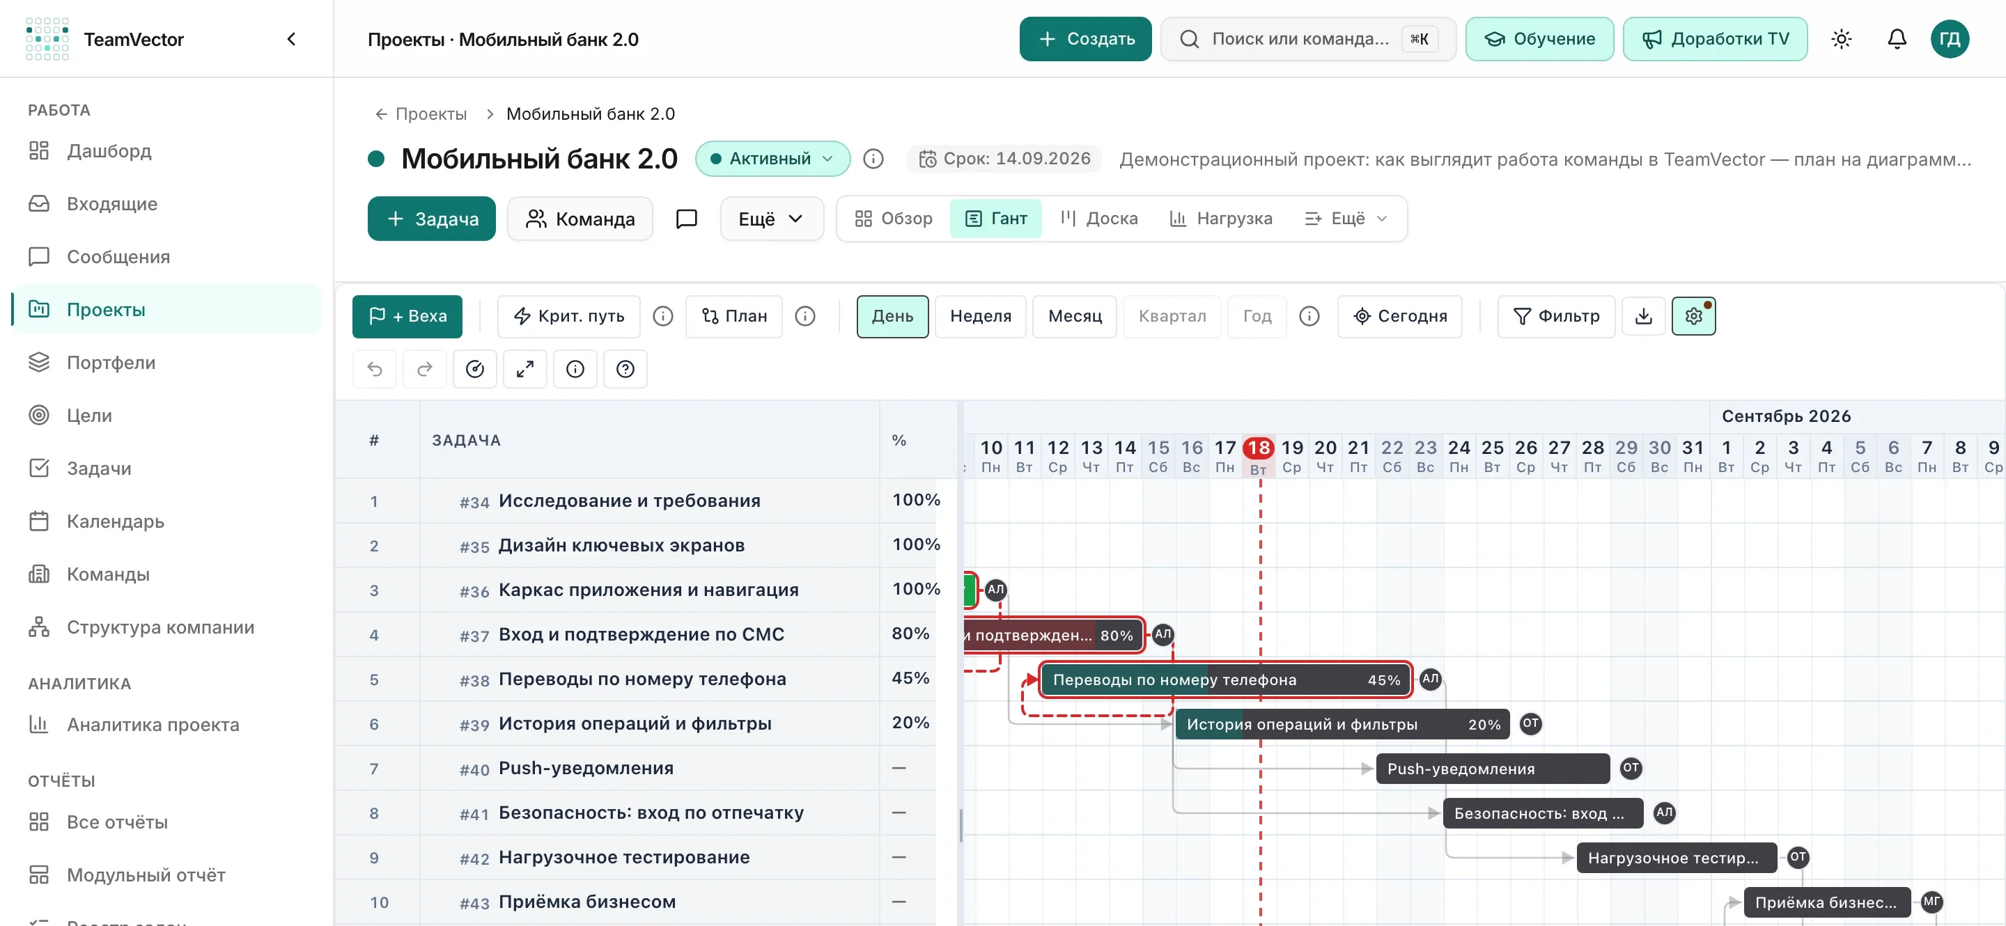2006x926 pixels.
Task: Download the Gantt chart export
Action: 1643,316
